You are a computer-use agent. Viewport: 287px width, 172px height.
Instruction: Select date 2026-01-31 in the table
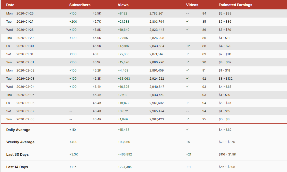25,54
